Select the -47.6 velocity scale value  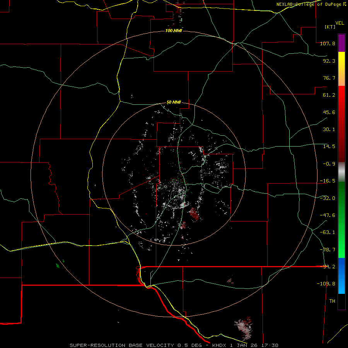coord(328,215)
